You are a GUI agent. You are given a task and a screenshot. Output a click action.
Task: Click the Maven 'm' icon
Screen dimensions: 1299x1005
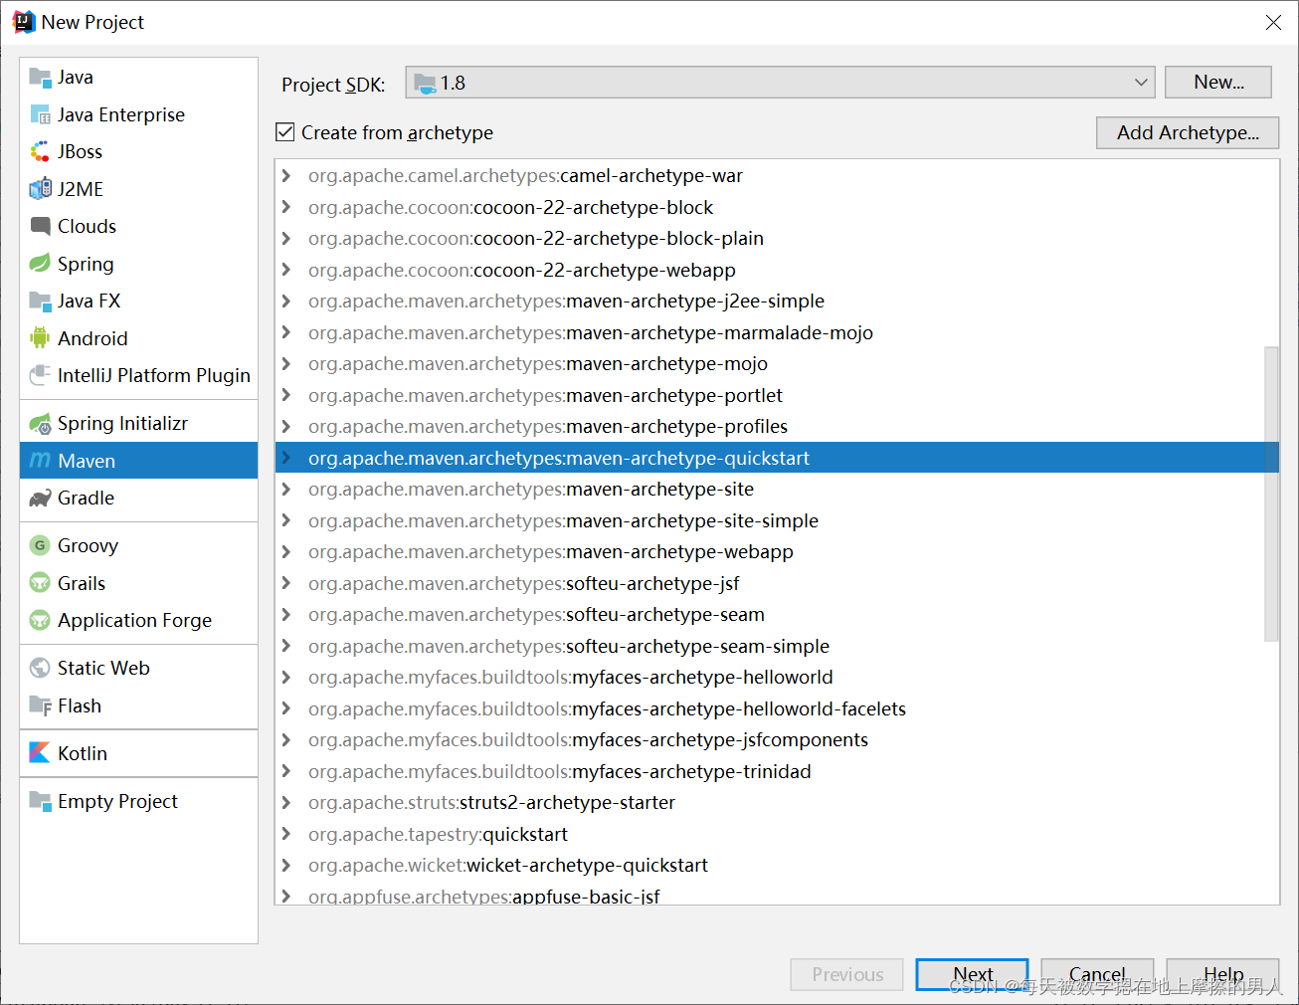(x=40, y=461)
